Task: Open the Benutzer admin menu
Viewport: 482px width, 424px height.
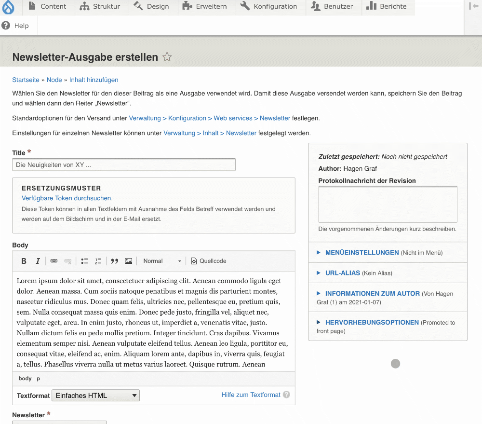Action: [332, 6]
